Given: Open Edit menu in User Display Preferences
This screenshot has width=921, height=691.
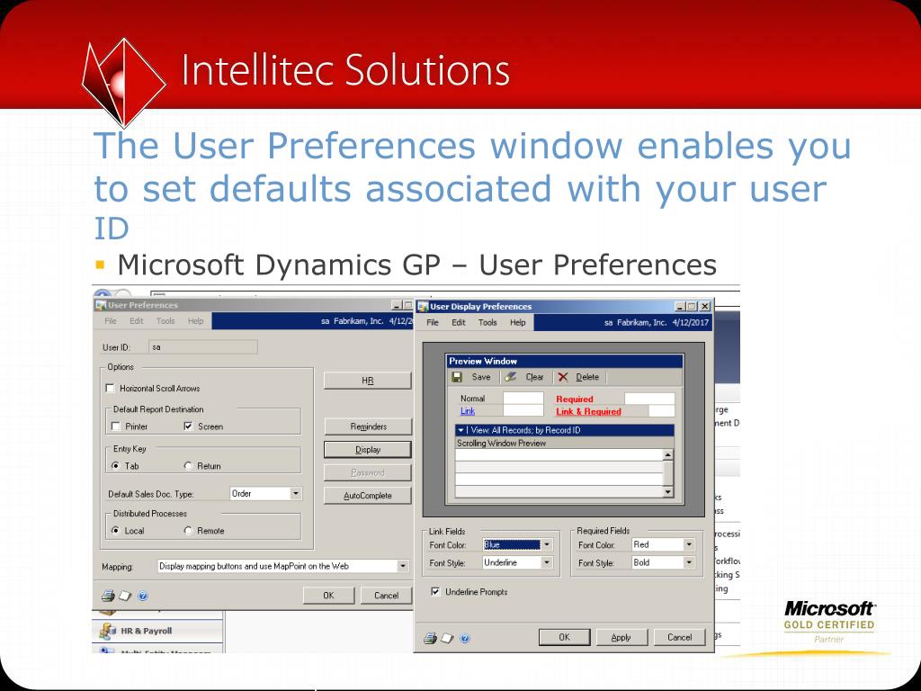Looking at the screenshot, I should 458,323.
